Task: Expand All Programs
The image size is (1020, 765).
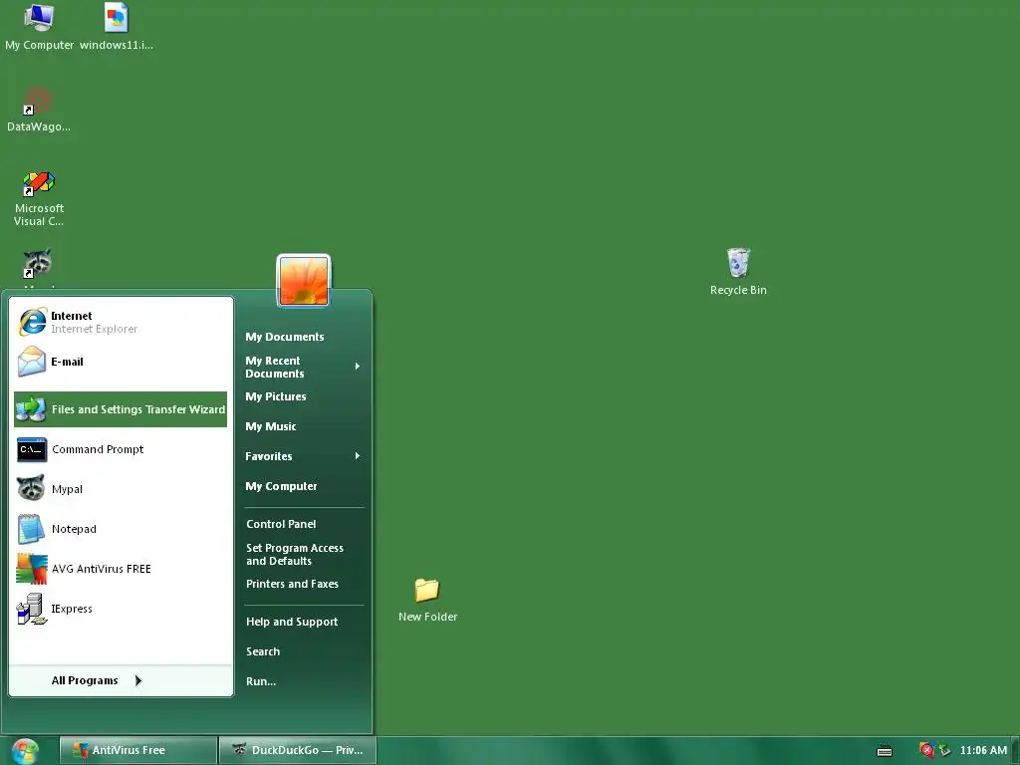Action: pyautogui.click(x=97, y=680)
